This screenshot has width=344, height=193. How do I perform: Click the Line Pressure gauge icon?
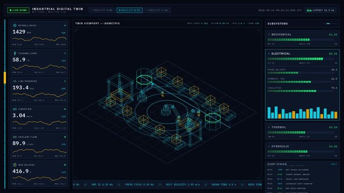pos(14,81)
